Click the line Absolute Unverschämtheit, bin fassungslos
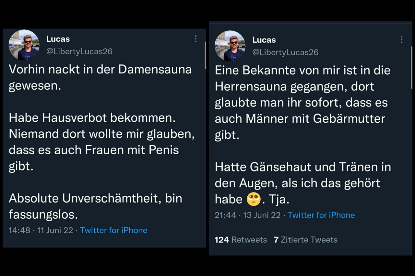 pos(95,206)
